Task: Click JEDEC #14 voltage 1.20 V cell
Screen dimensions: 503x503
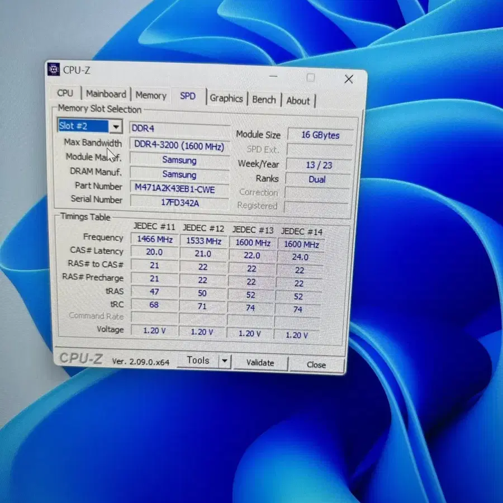Action: coord(297,335)
